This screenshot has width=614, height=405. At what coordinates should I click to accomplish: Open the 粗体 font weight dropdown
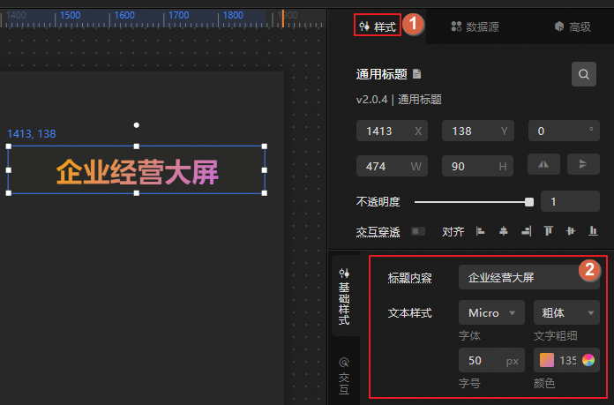click(x=566, y=312)
